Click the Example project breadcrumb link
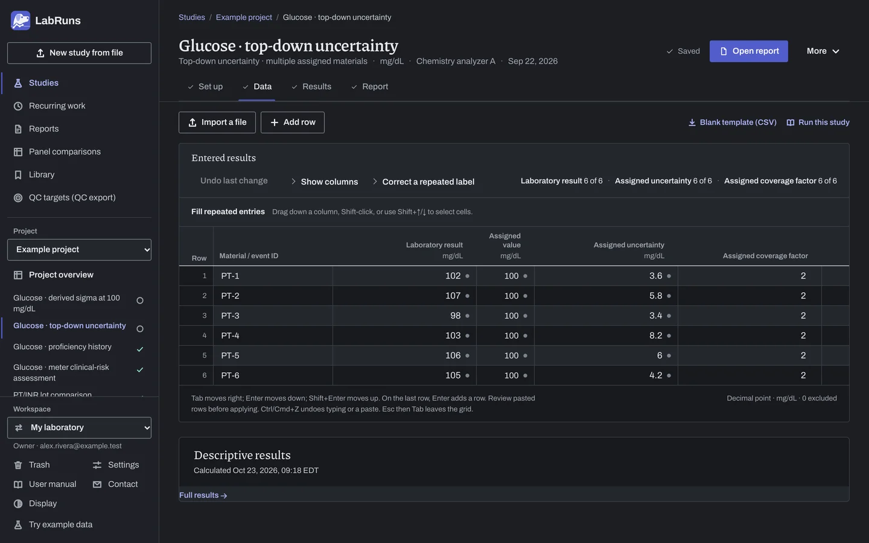This screenshot has height=543, width=869. [244, 17]
